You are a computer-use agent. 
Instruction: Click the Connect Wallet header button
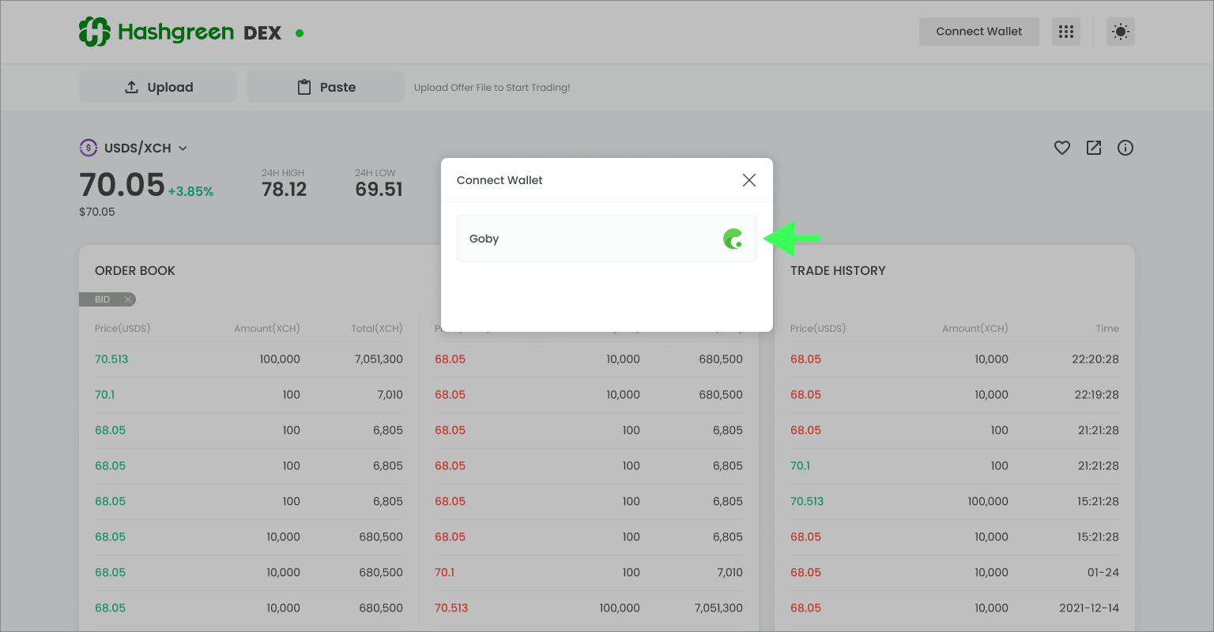[978, 32]
